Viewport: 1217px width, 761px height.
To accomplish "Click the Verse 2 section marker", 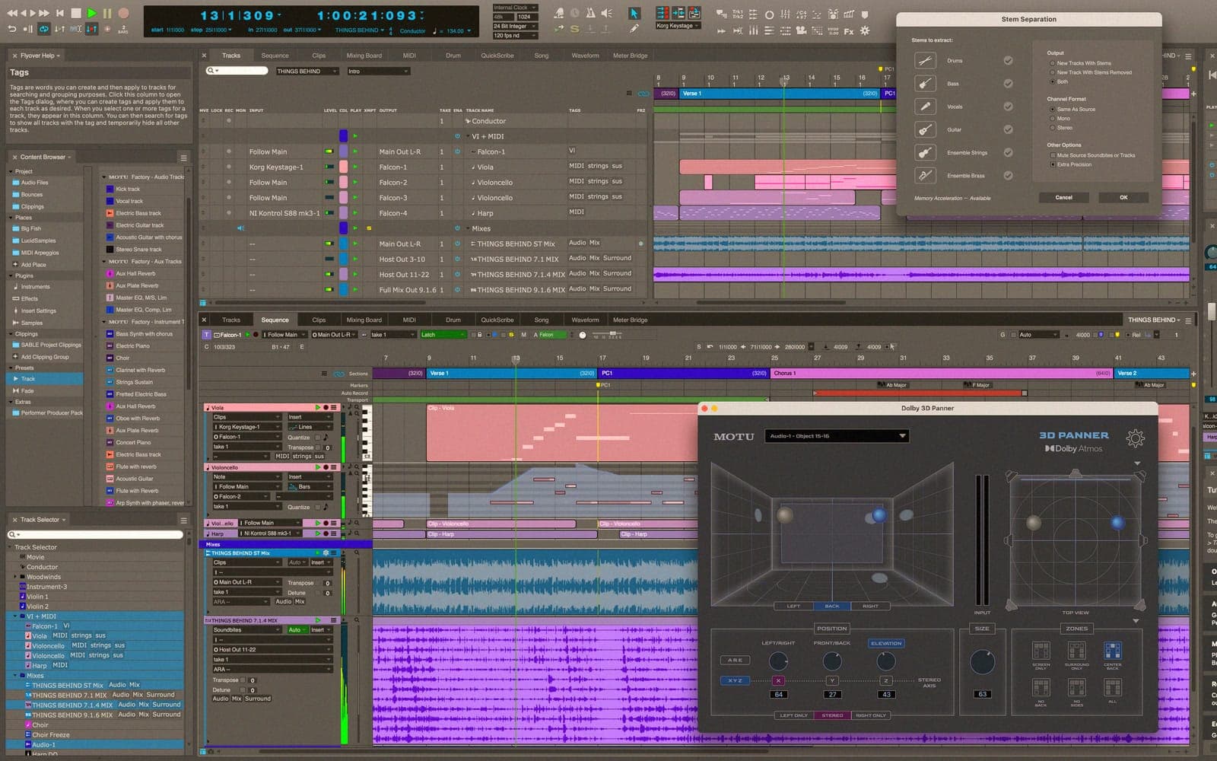I will (1152, 373).
